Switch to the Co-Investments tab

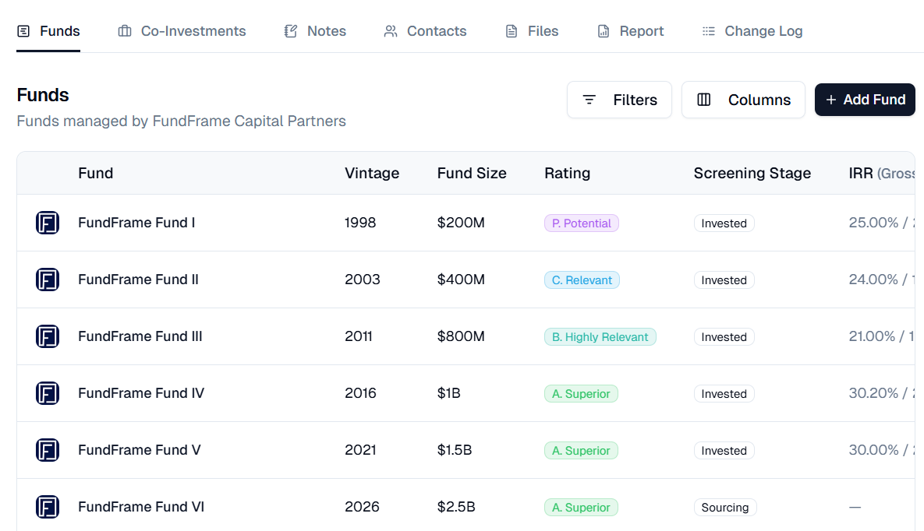coord(193,31)
